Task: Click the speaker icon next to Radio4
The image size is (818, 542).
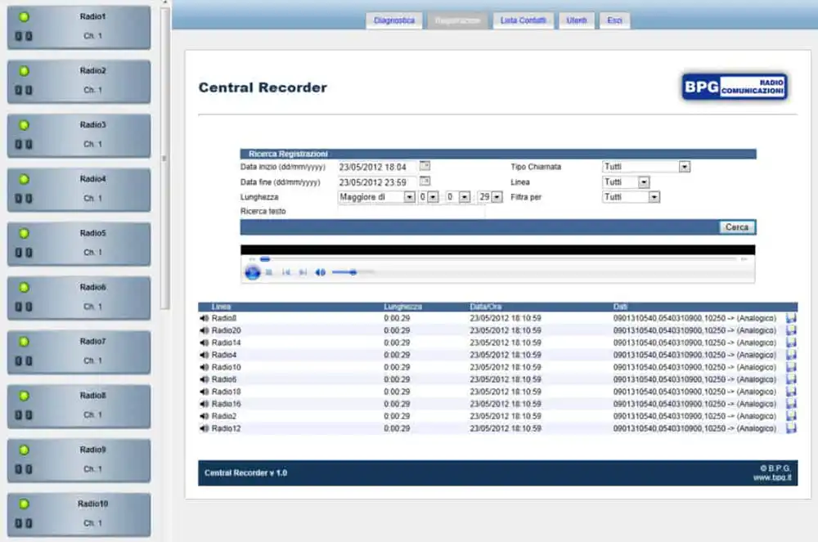Action: pyautogui.click(x=205, y=355)
